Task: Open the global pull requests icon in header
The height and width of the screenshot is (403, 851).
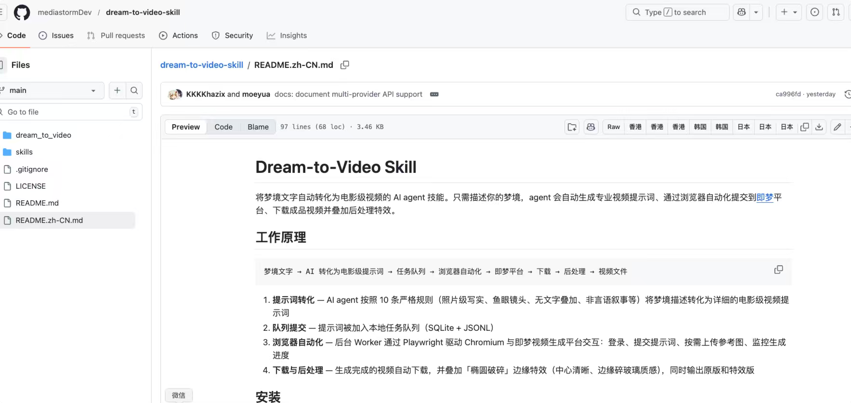Action: [836, 13]
